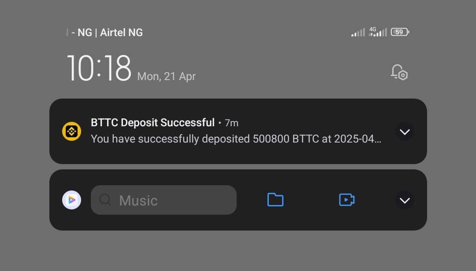The height and width of the screenshot is (271, 476).
Task: Tap the magnifier search icon
Action: point(105,200)
